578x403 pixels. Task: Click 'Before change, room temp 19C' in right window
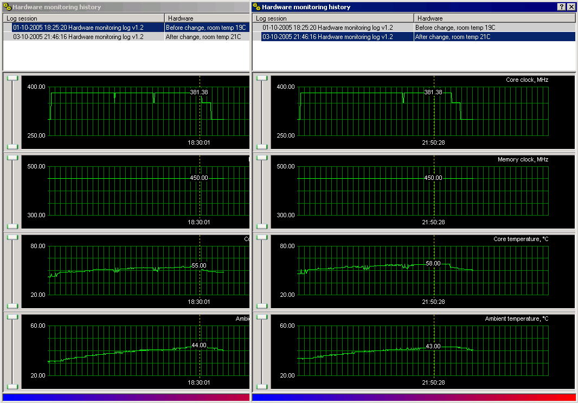coord(455,28)
